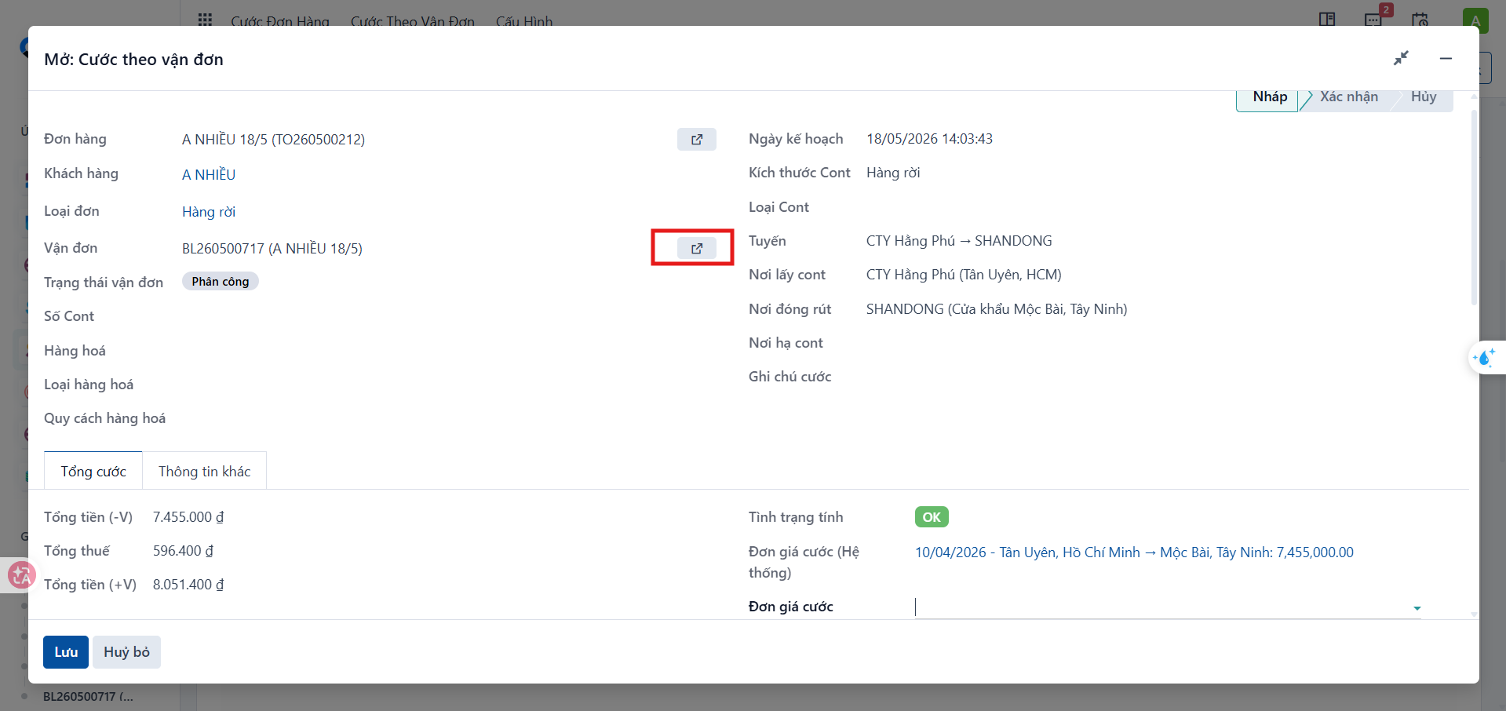Open the panel layout icon in top bar

[x=1327, y=20]
